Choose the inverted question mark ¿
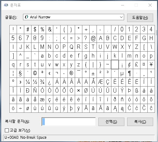 tap(49, 82)
